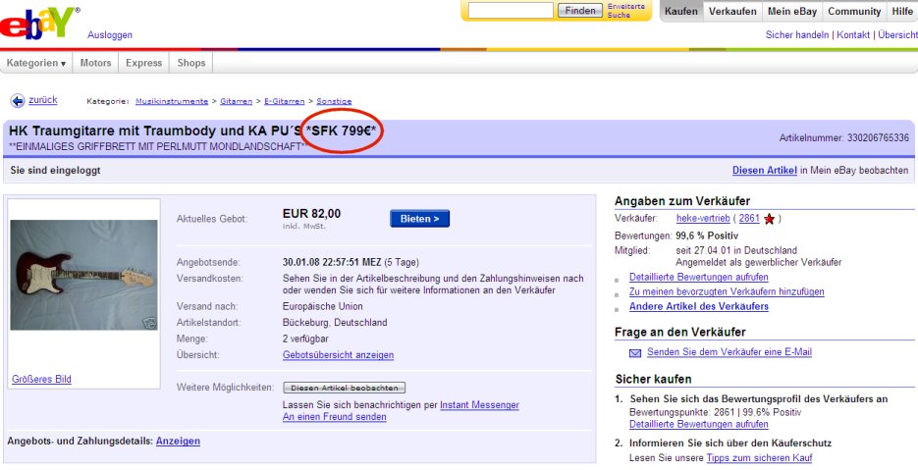Click the Sie sind eingeloggt status text
Screen dimensions: 918x470
point(56,171)
